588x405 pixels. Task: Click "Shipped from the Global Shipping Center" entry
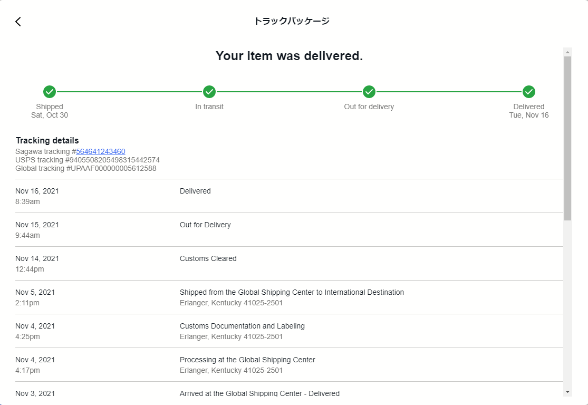(292, 293)
